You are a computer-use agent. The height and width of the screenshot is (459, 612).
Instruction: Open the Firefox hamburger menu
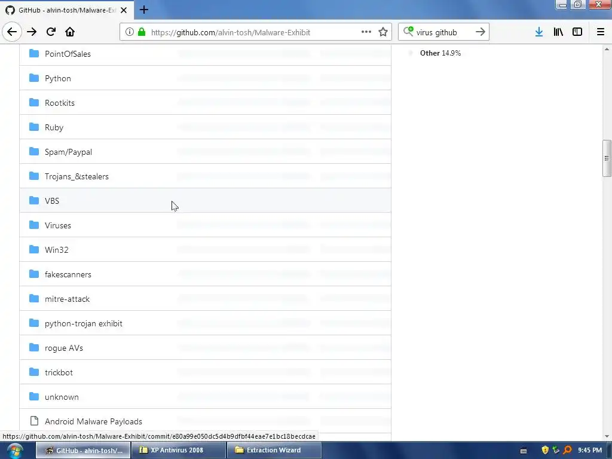(601, 32)
